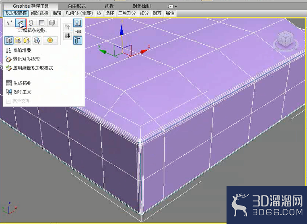Image resolution: width=307 pixels, height=224 pixels.
Task: Click 应用编辑多边形模式 checkmark icon
Action: coord(8,68)
